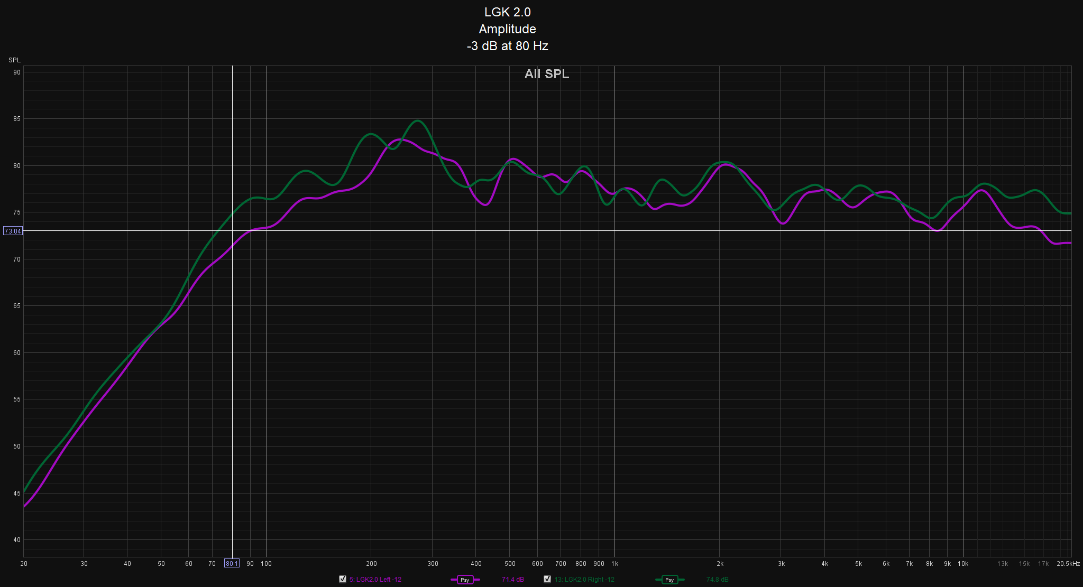This screenshot has width=1083, height=587.
Task: Click the 80.1 cursor frequency value box
Action: pos(232,563)
